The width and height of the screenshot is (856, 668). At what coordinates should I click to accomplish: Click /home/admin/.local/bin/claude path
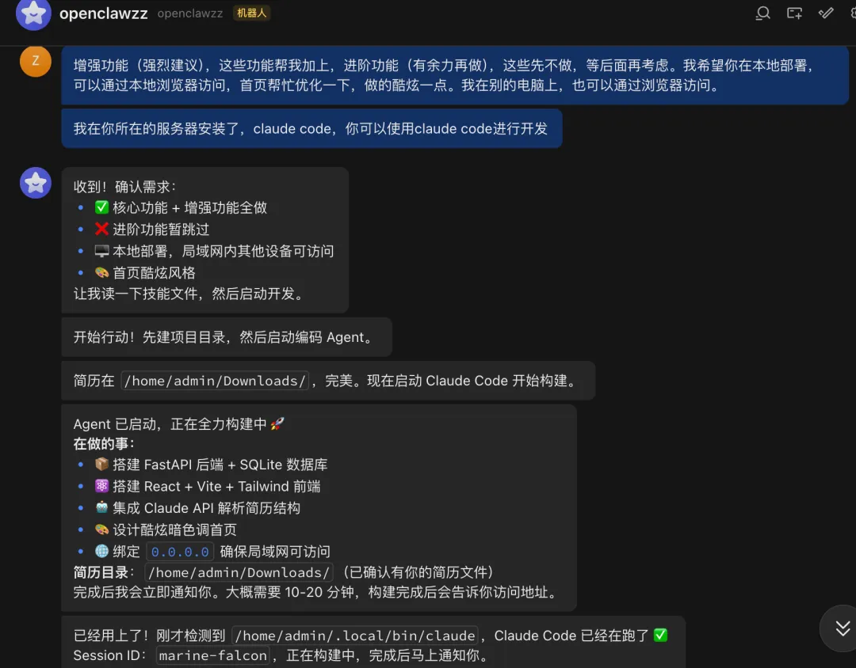tap(355, 636)
